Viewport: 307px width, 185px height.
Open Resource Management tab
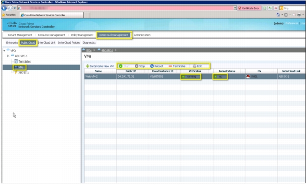point(51,35)
